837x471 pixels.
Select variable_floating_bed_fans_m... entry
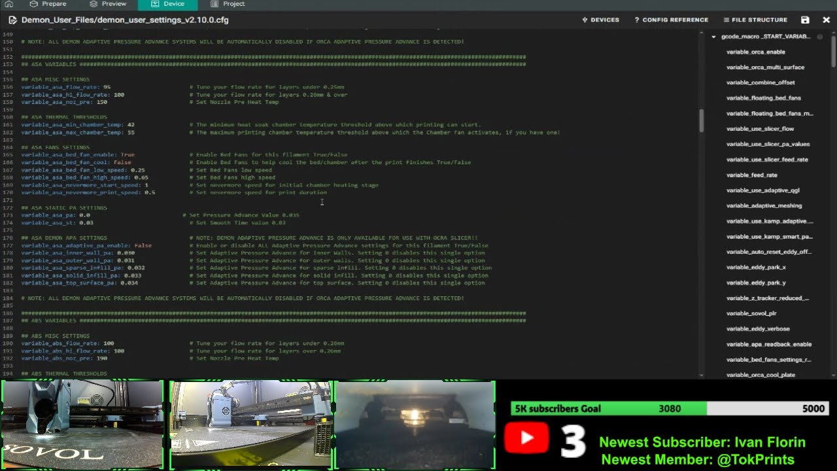click(x=770, y=113)
